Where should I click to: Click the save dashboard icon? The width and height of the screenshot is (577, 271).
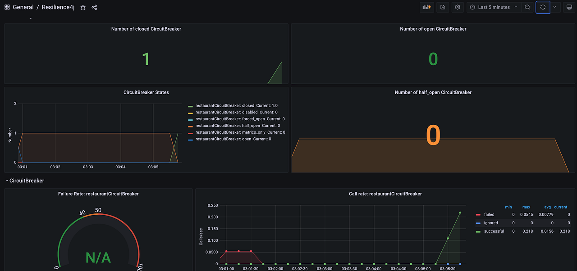coord(442,7)
